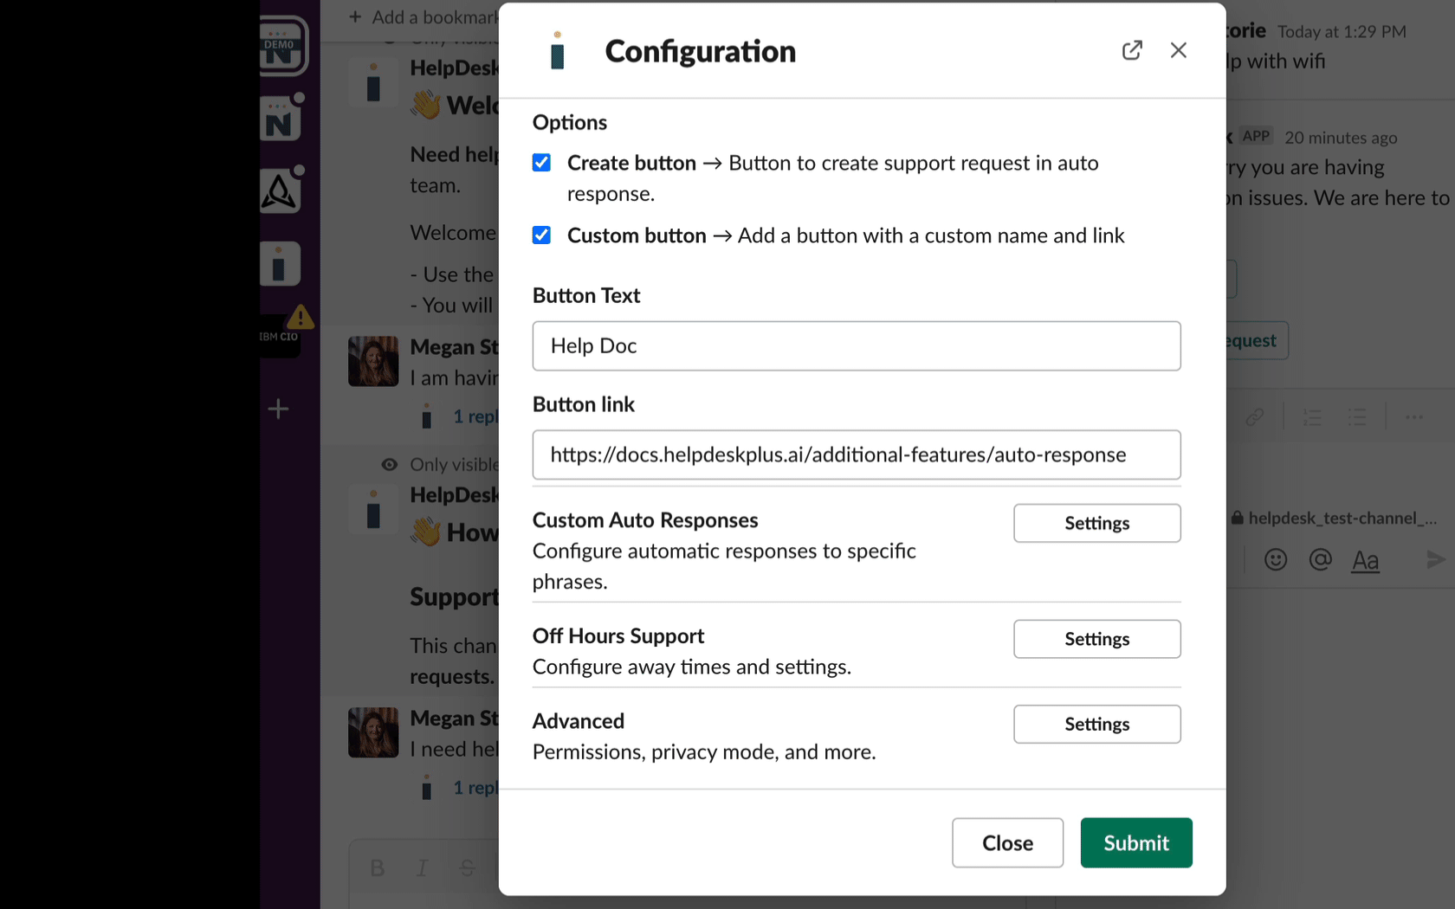Add a new workspace with plus icon
The image size is (1455, 909).
(278, 409)
